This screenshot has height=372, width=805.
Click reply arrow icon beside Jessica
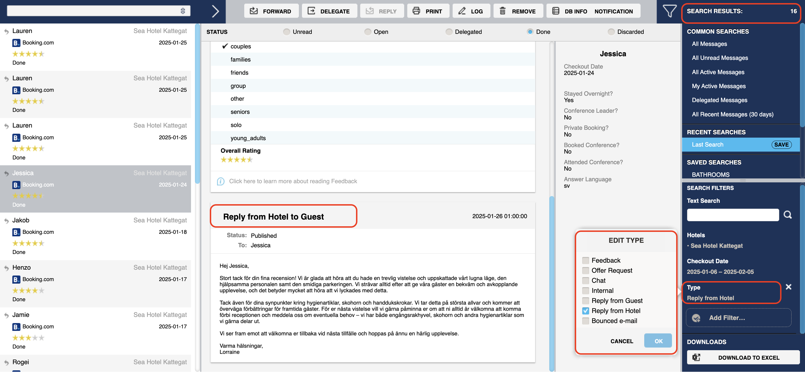(6, 173)
